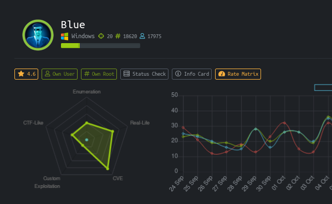Image resolution: width=332 pixels, height=204 pixels.
Task: Click the hash icon in Own Root
Action: tap(87, 74)
